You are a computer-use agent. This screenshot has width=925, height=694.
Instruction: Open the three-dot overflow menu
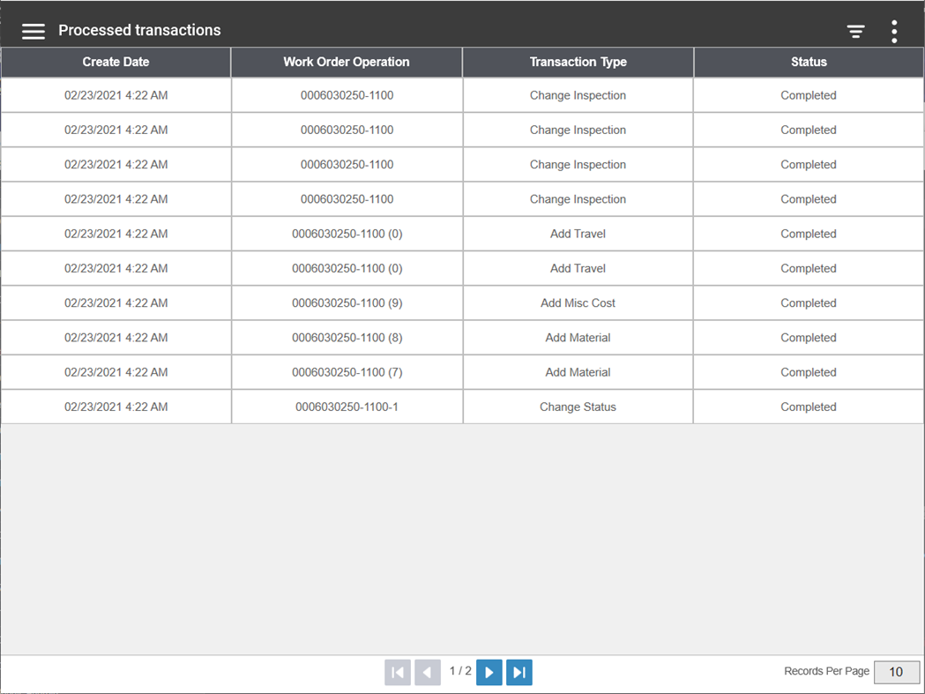(893, 30)
